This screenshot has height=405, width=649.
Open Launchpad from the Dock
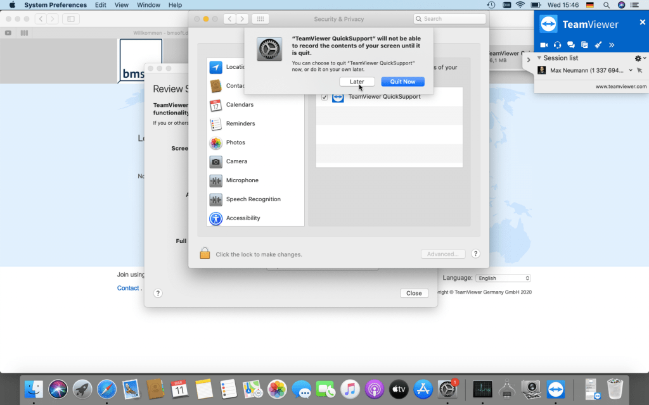point(82,389)
